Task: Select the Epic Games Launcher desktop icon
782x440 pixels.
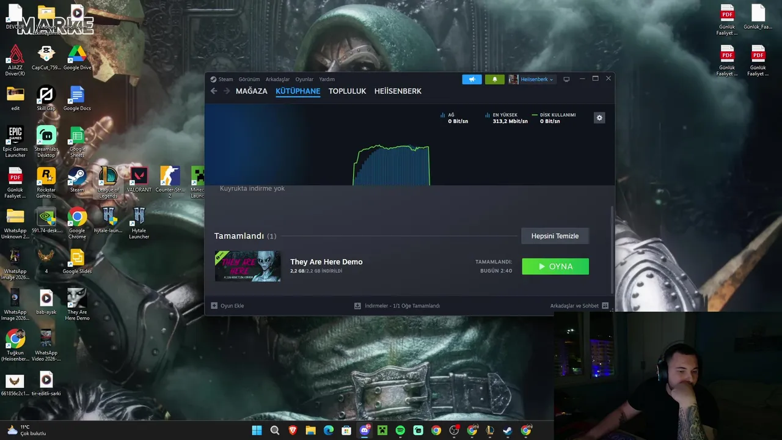Action: pos(15,142)
